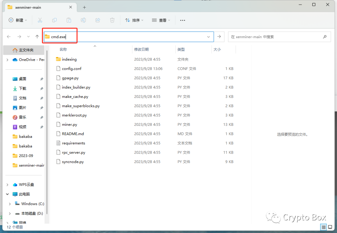Screen dimensions: 337x233
Task: Select xenminer-main folder in sidebar
Action: [x=28, y=165]
